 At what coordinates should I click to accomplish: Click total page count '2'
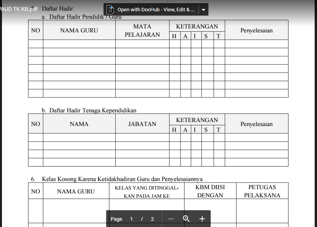click(x=152, y=219)
